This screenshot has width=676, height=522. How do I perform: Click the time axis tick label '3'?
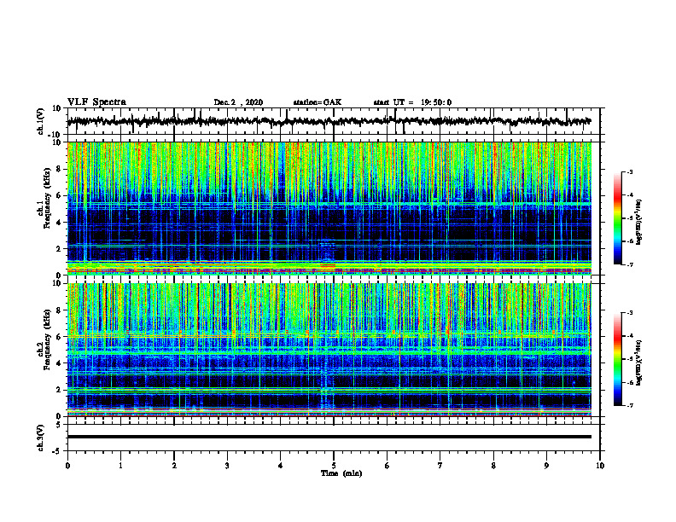[227, 466]
